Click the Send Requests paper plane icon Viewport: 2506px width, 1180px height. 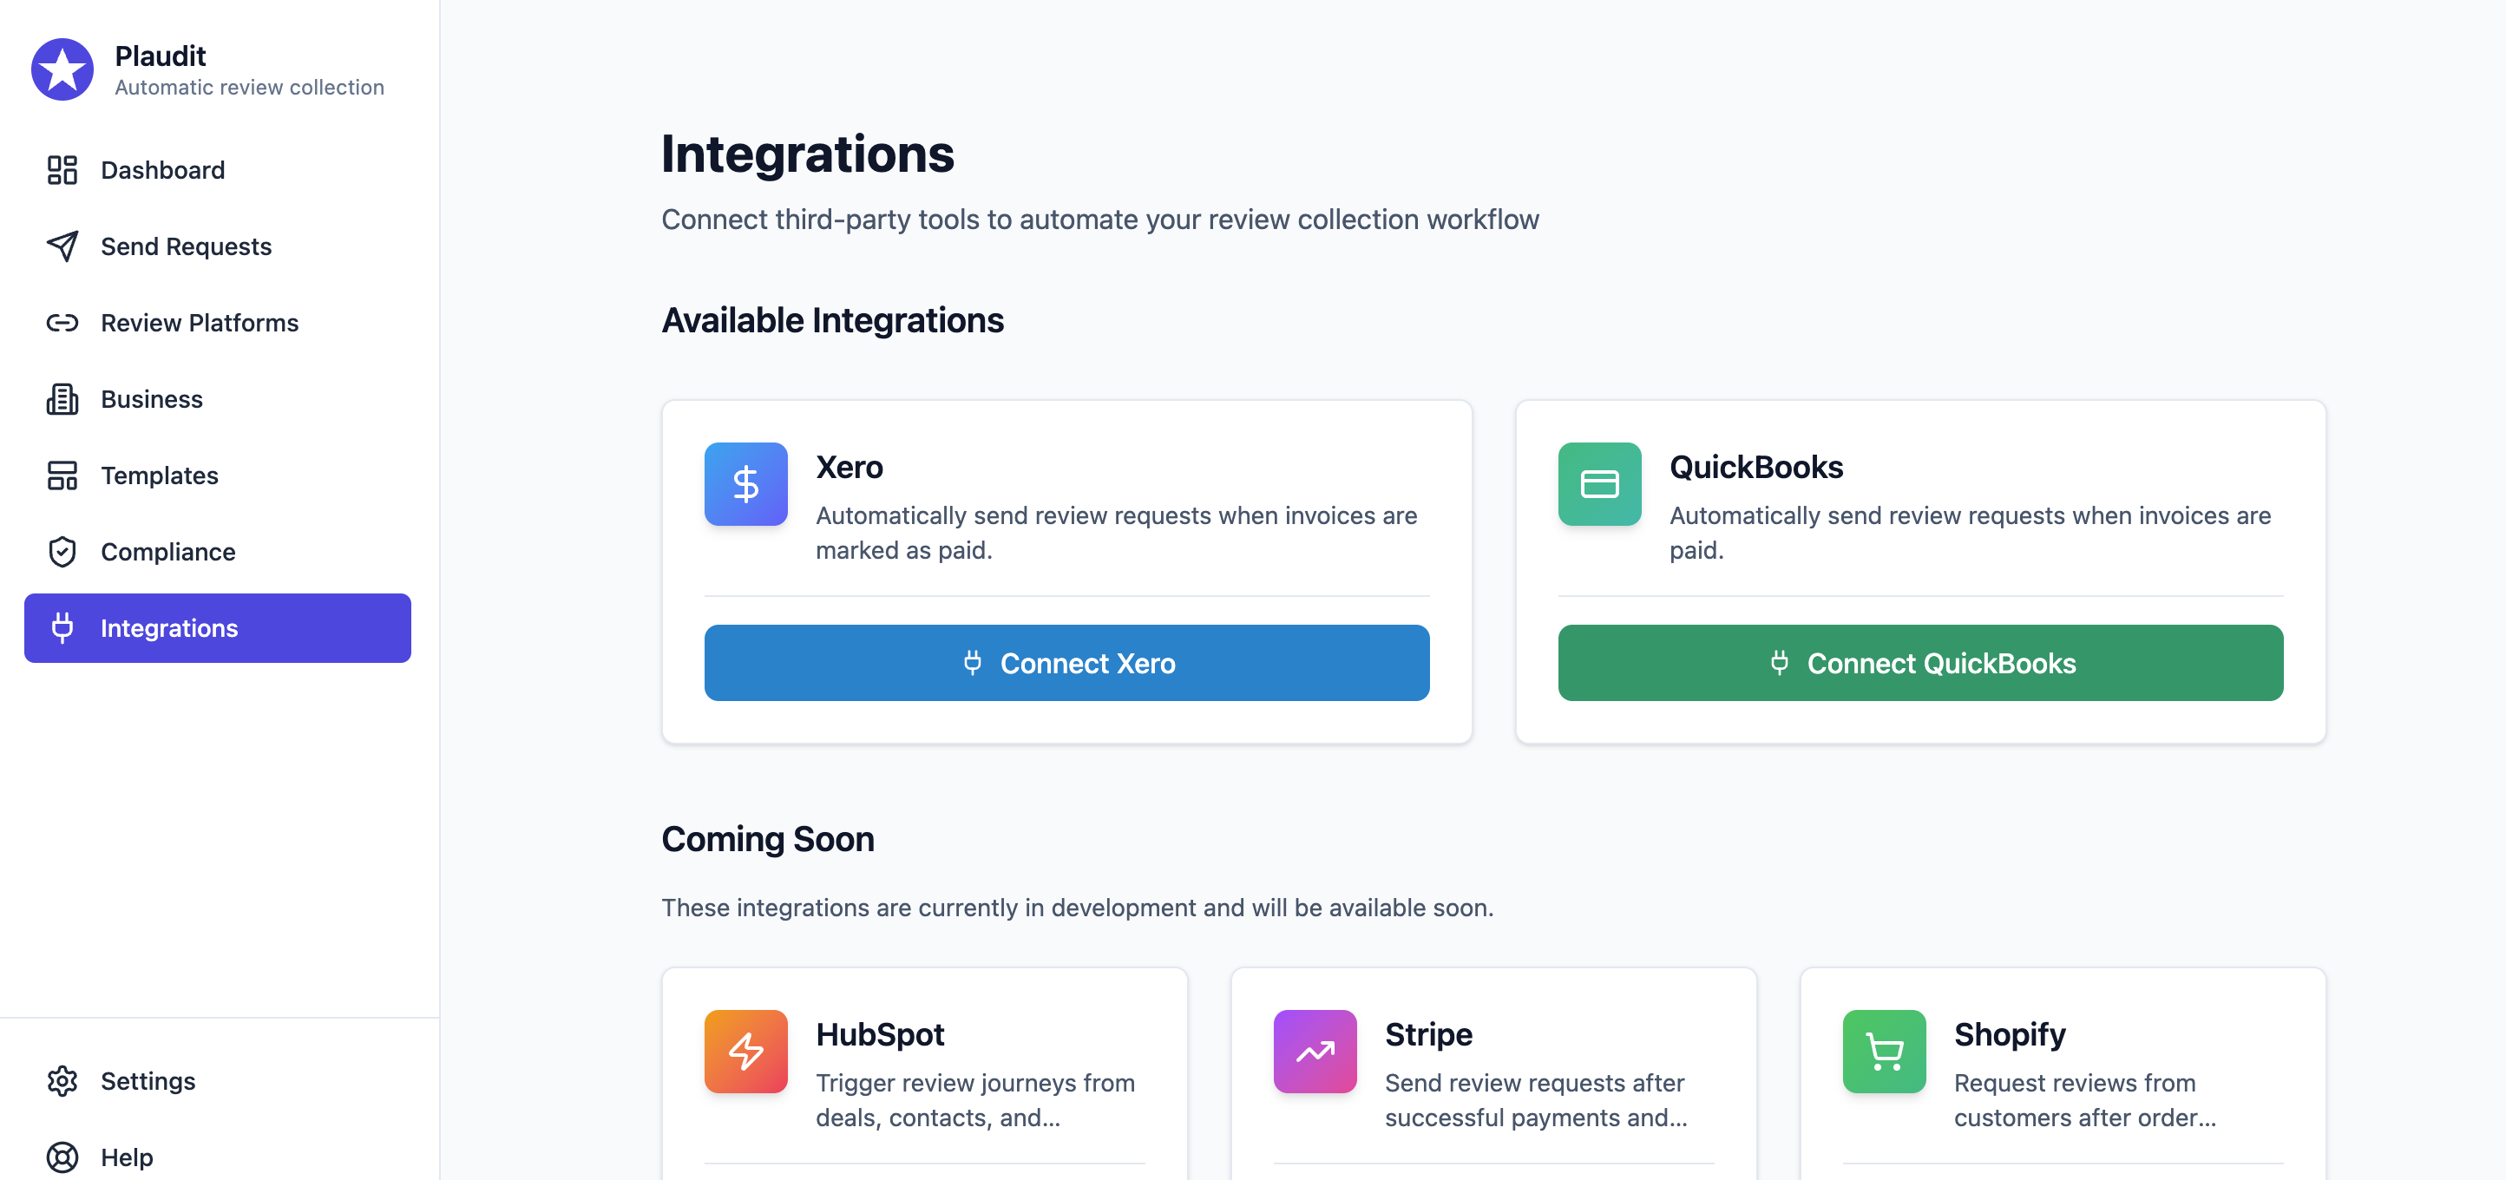pos(62,246)
